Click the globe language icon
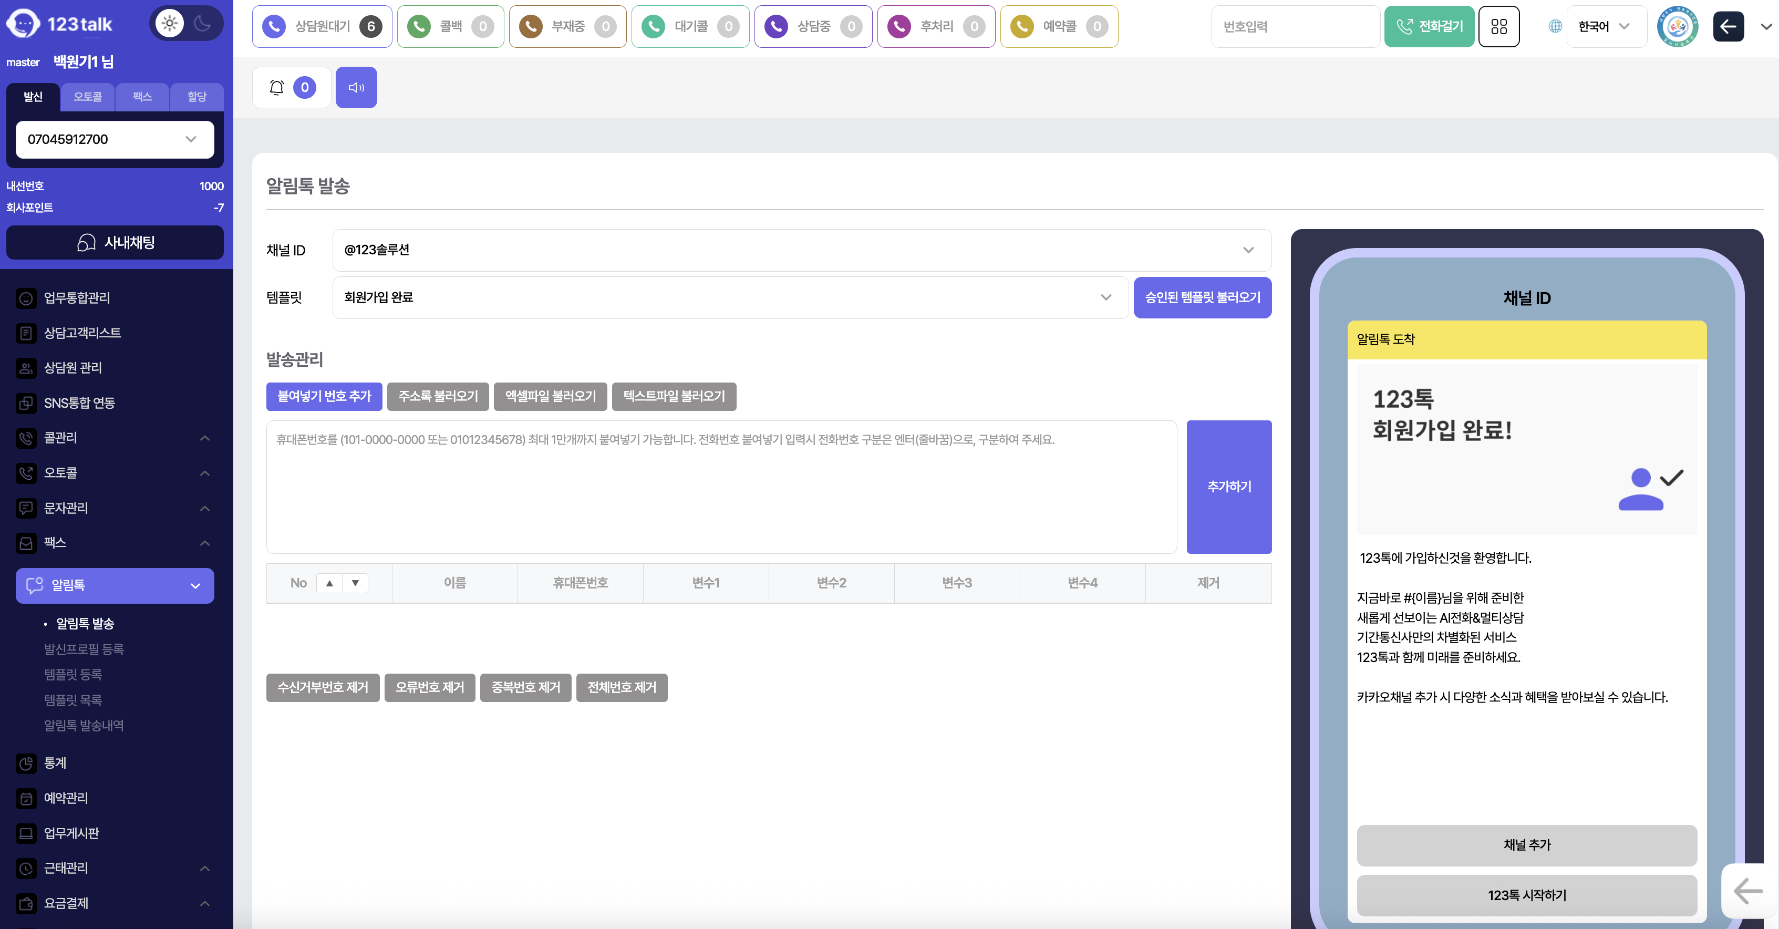Image resolution: width=1779 pixels, height=929 pixels. pos(1555,26)
